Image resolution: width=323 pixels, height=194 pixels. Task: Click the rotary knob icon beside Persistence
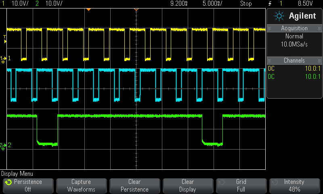[x=8, y=182]
